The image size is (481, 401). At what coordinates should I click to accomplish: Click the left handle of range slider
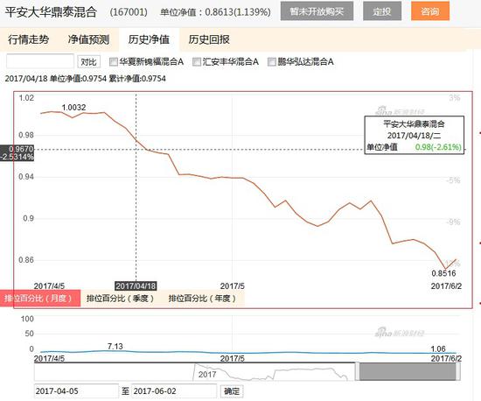(357, 371)
